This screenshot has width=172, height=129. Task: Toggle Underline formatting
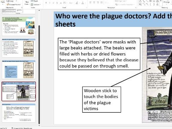(53, 3)
